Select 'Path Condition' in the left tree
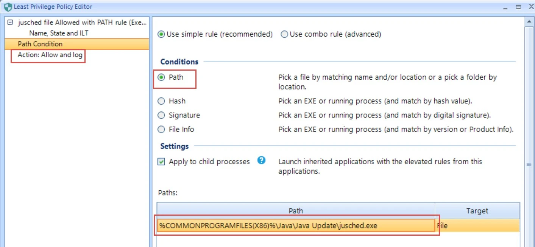The height and width of the screenshot is (247, 535). pos(40,44)
